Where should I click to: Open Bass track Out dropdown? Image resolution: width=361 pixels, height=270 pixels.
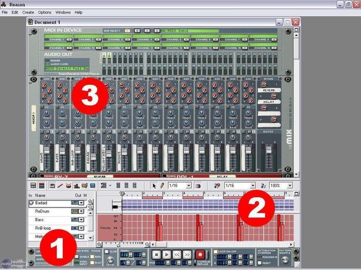81,220
